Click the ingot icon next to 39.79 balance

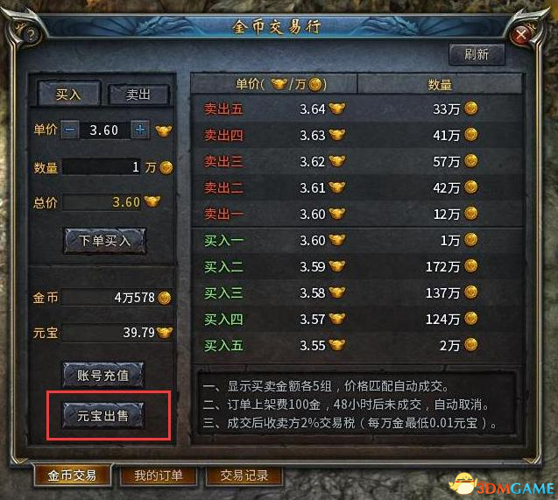165,333
